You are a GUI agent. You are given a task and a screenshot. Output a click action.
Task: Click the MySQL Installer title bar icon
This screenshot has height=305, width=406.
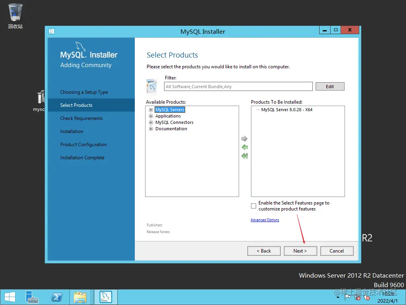tap(52, 31)
